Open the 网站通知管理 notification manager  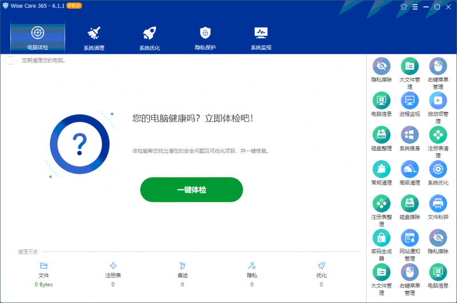(x=410, y=245)
